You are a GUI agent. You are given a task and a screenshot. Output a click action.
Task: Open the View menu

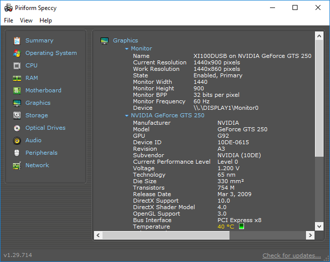(26, 20)
